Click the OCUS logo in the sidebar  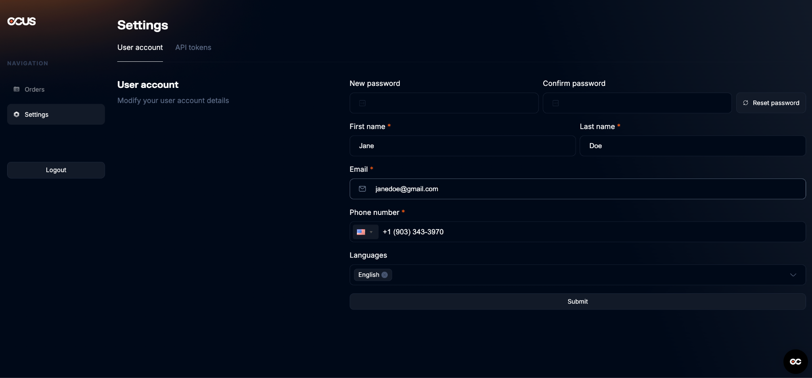coord(22,21)
